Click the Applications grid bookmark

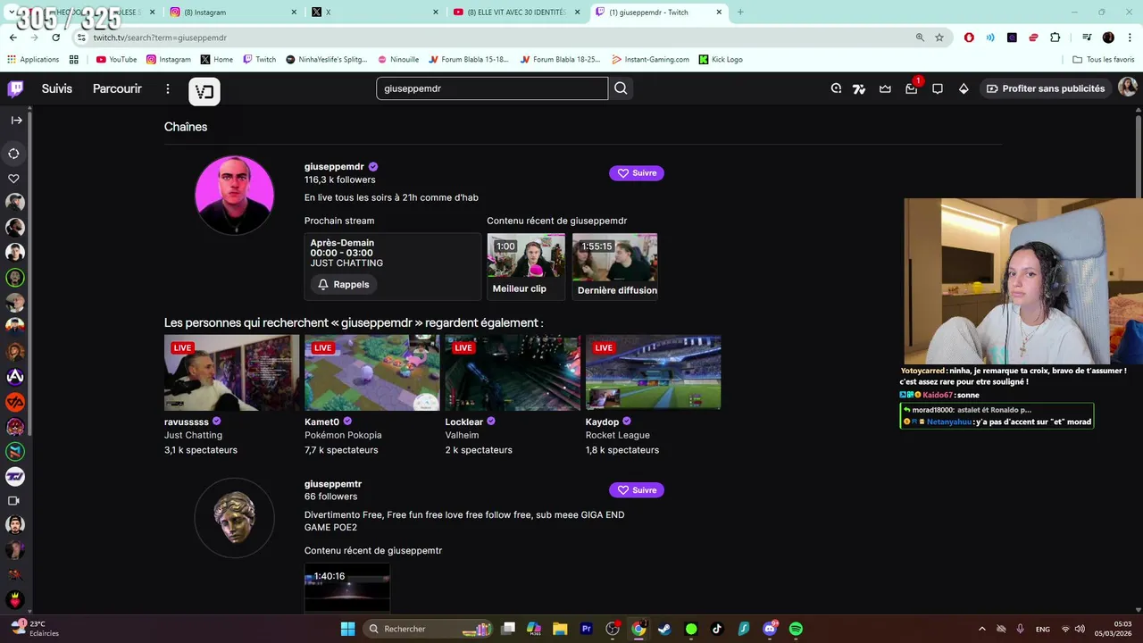point(33,59)
